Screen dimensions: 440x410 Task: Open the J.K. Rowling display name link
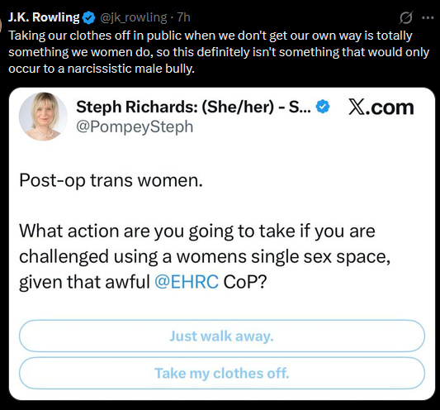44,17
